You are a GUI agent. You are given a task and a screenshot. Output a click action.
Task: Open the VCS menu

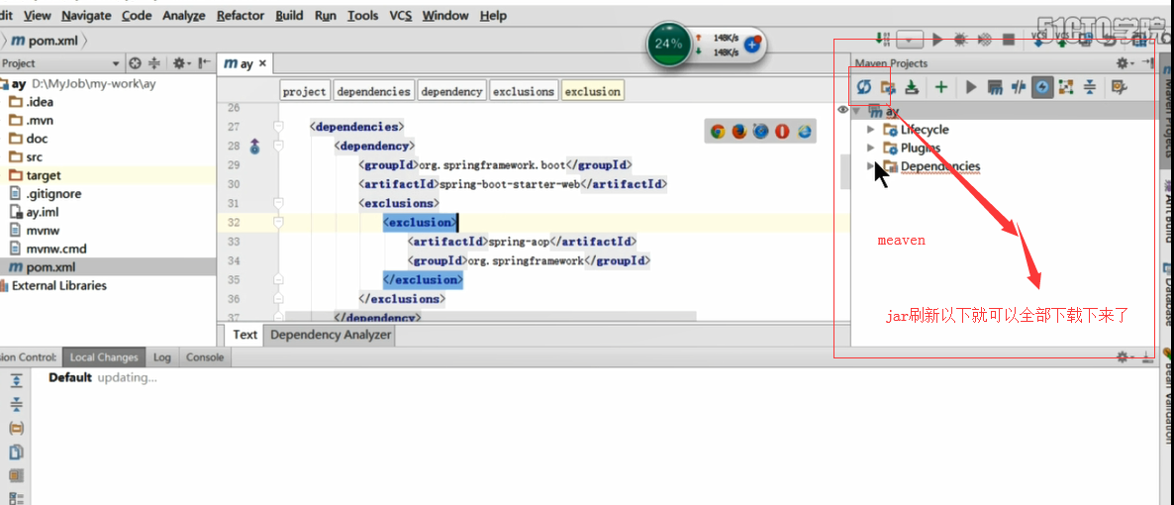pyautogui.click(x=401, y=15)
